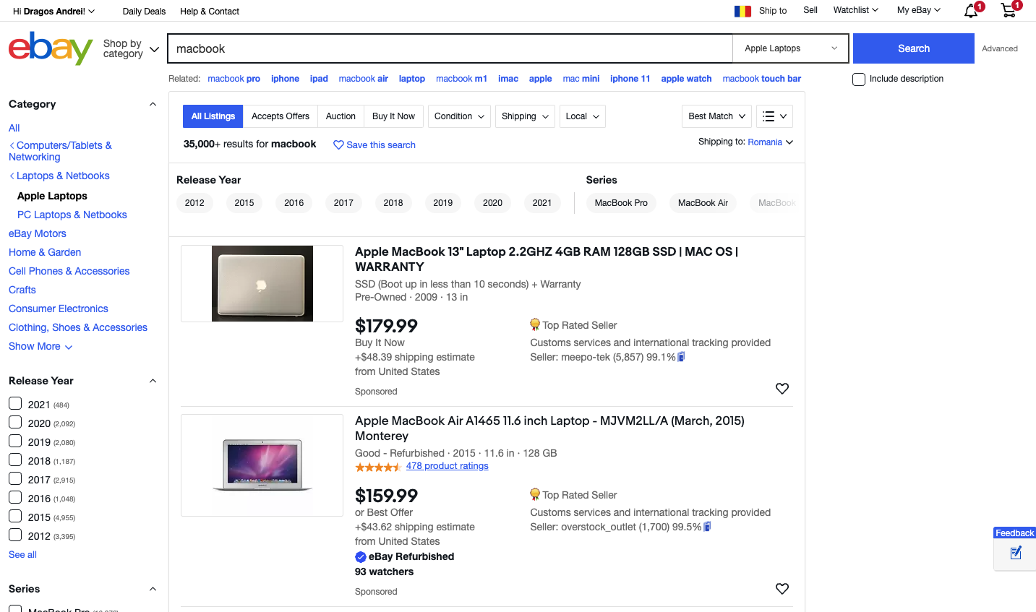Expand Show More categories
This screenshot has height=612, width=1036.
click(x=40, y=346)
